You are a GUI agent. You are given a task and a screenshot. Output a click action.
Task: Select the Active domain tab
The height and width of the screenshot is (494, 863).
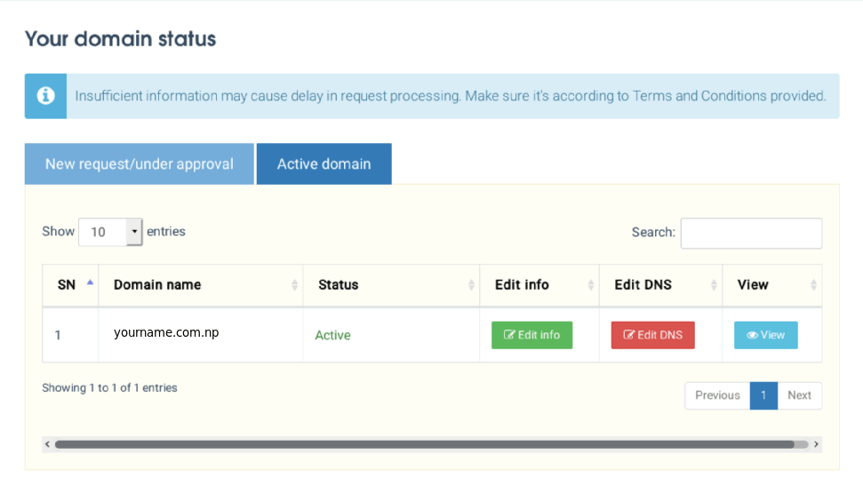pyautogui.click(x=324, y=164)
